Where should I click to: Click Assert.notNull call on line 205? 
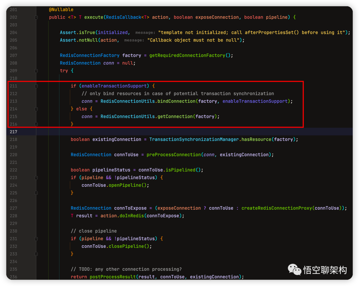coord(79,40)
